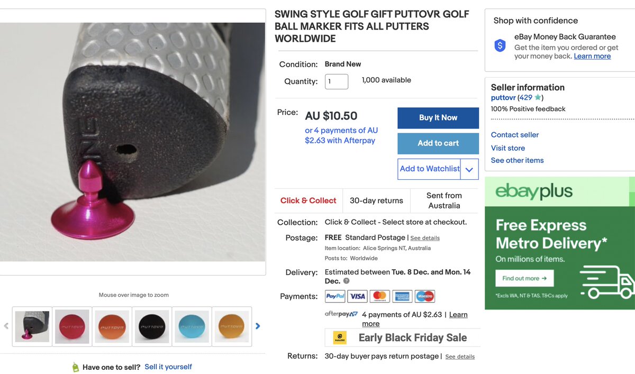Click the American Express icon
This screenshot has height=374, width=635.
point(402,296)
